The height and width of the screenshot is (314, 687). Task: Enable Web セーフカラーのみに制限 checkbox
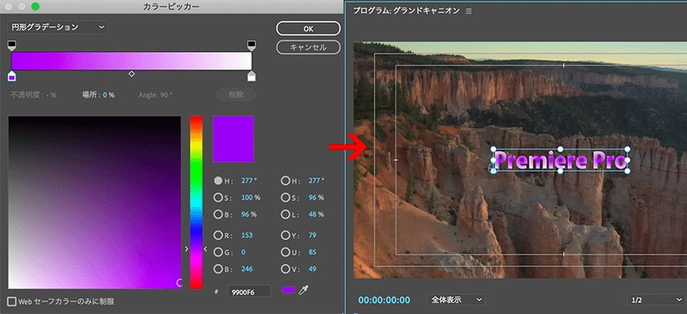[12, 301]
